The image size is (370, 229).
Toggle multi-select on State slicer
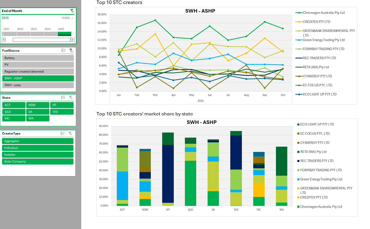click(x=63, y=97)
